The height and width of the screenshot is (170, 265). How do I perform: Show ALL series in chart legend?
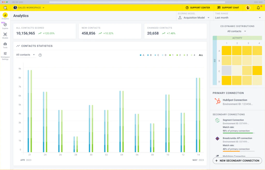201,55
